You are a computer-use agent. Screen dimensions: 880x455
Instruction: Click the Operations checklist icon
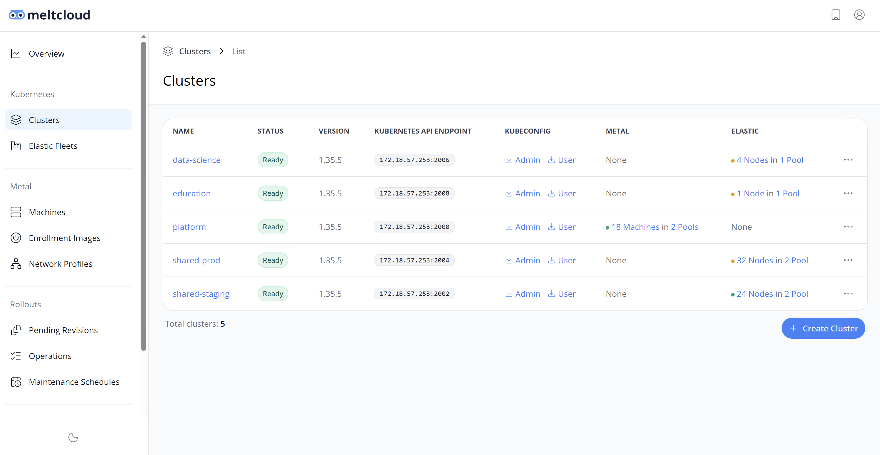coord(16,356)
